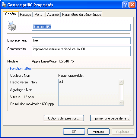Go to the Avancé tab
137x138 pixels.
tap(53, 15)
